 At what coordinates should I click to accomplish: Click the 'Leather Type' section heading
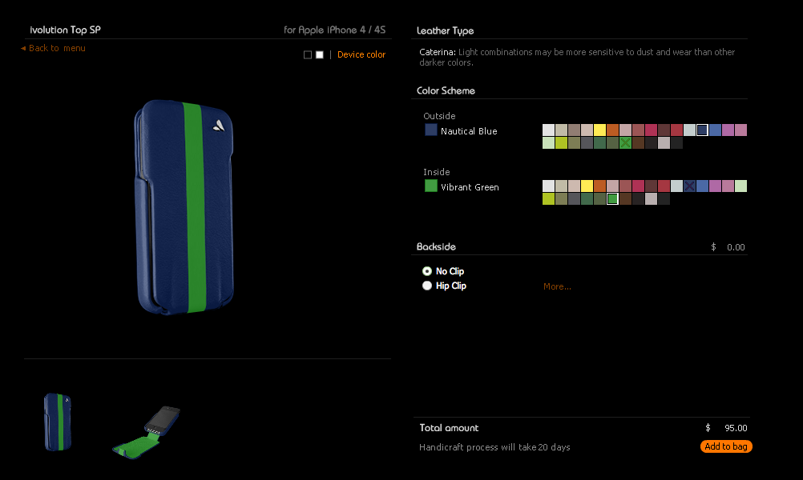[x=445, y=30]
